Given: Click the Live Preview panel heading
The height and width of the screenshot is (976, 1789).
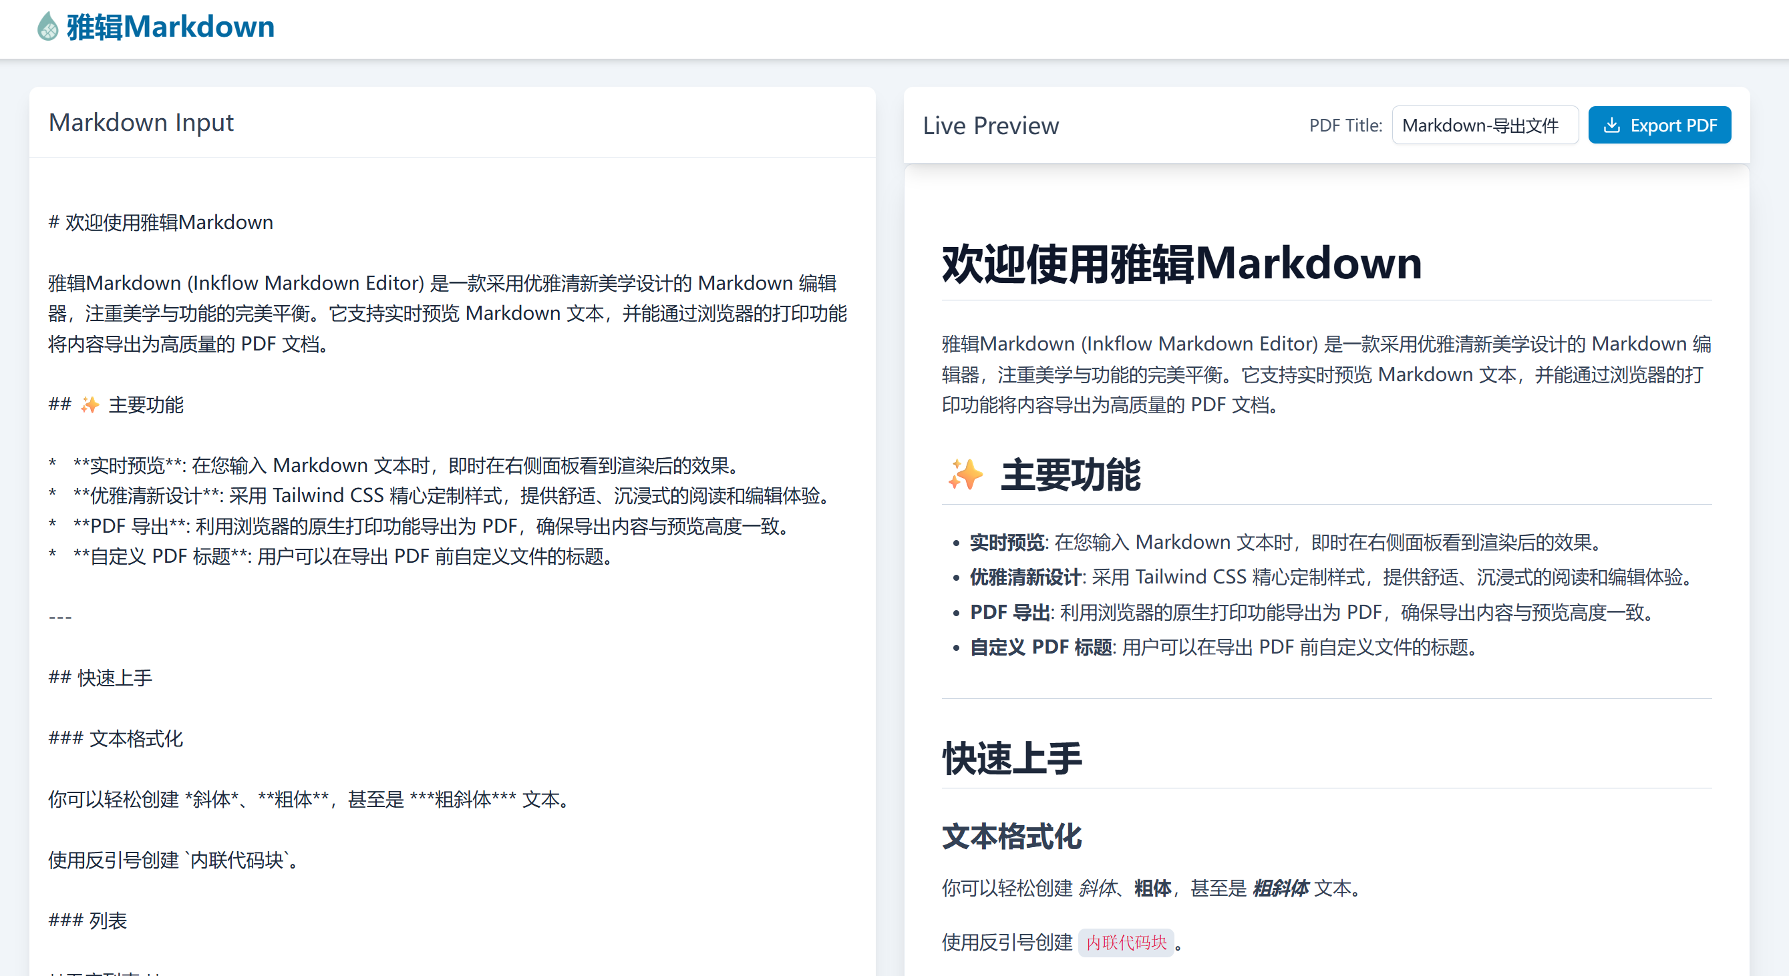Looking at the screenshot, I should pos(990,126).
